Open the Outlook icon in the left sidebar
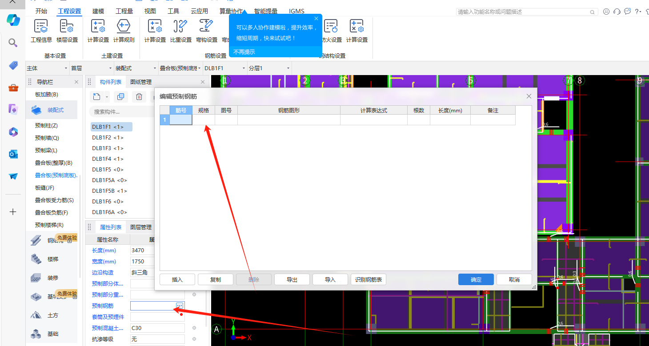 click(13, 154)
